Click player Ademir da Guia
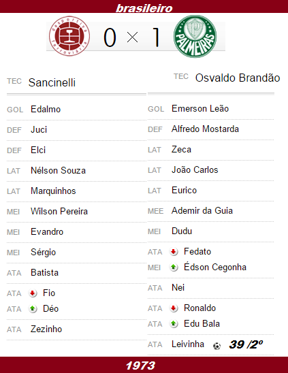This screenshot has height=373, width=288. (x=202, y=210)
